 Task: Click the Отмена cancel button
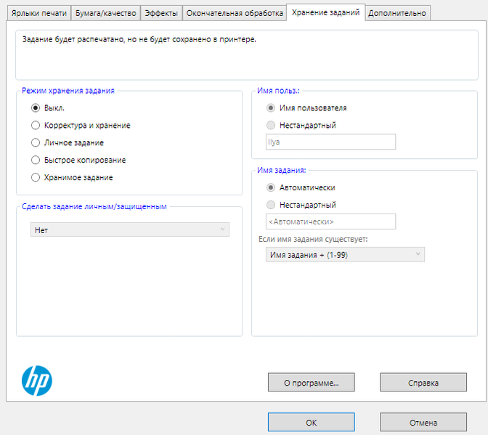coord(423,422)
